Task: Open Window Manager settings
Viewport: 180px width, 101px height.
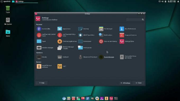Action: [x=45, y=48]
